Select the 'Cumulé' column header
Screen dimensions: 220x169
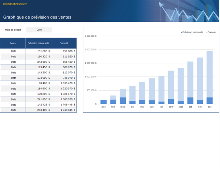[x=64, y=43]
